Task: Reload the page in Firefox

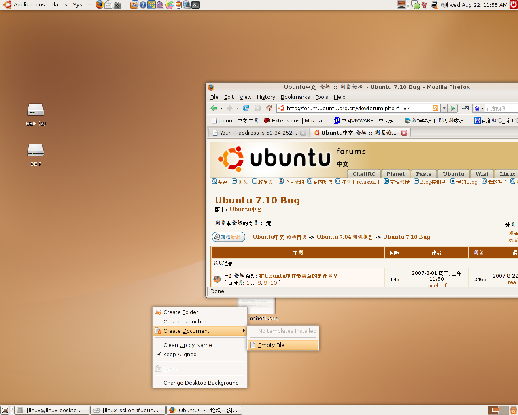Action: click(x=246, y=108)
